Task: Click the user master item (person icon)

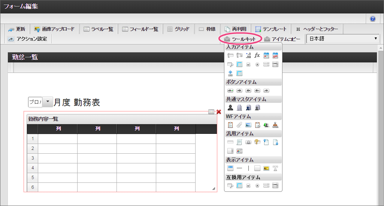Action: pyautogui.click(x=230, y=108)
